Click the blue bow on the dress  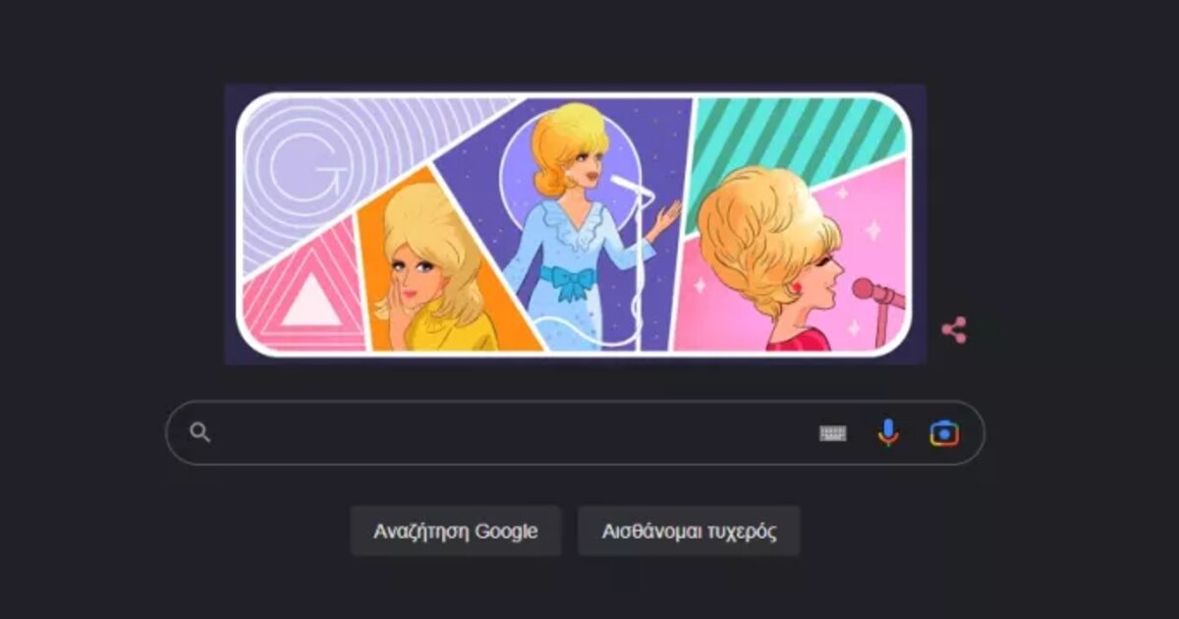coord(570,284)
